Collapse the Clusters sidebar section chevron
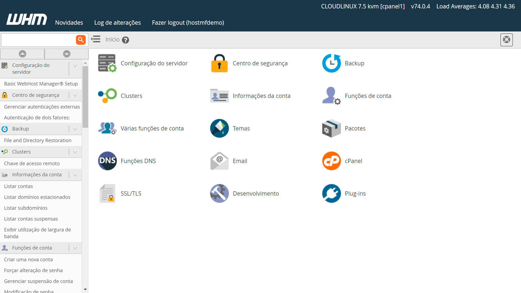This screenshot has width=521, height=293. pyautogui.click(x=75, y=152)
